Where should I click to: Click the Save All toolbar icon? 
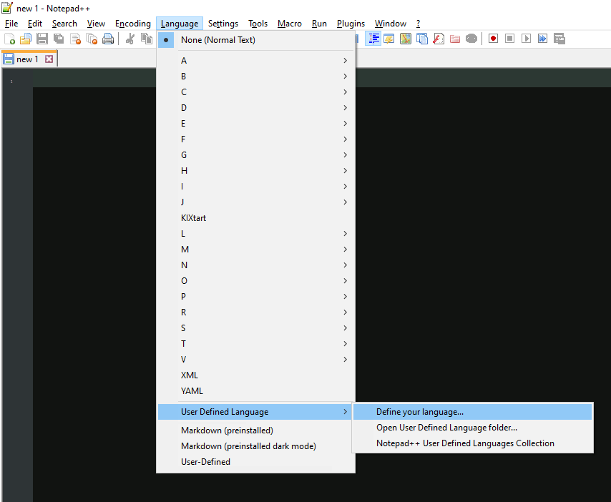(x=59, y=39)
